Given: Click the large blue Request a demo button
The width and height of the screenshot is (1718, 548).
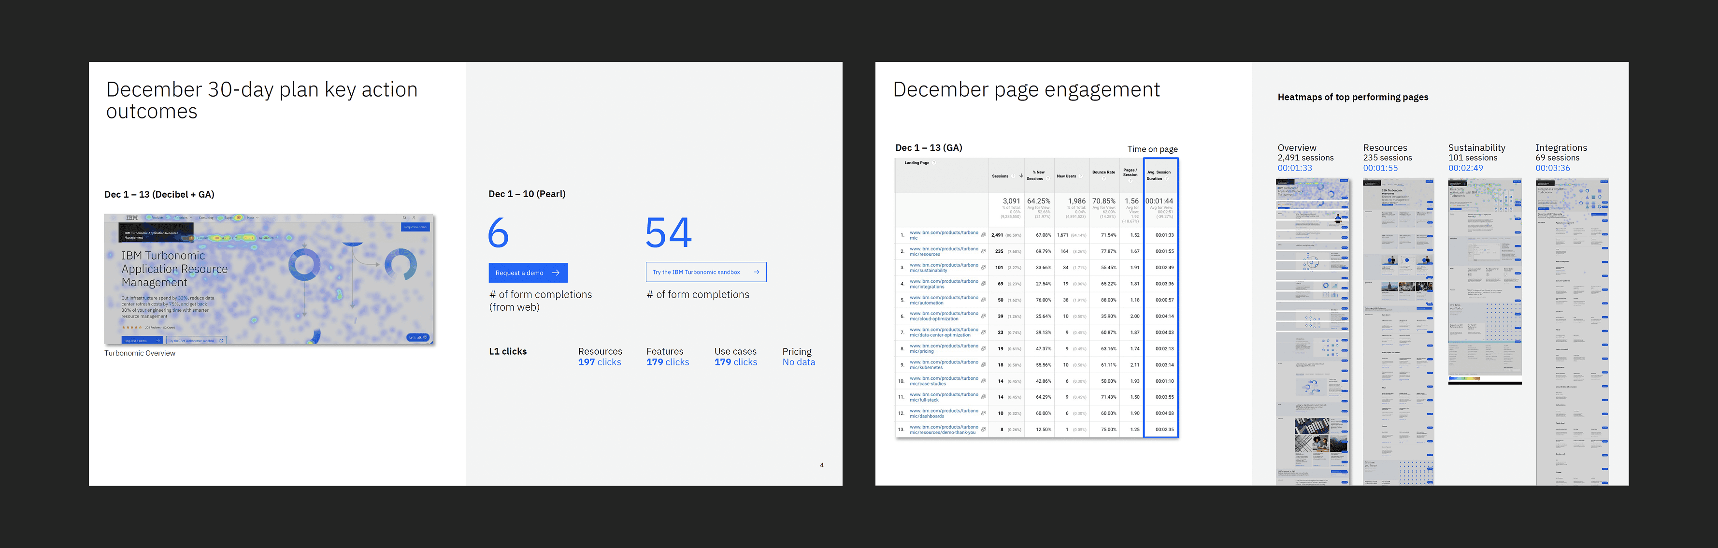Looking at the screenshot, I should (528, 273).
